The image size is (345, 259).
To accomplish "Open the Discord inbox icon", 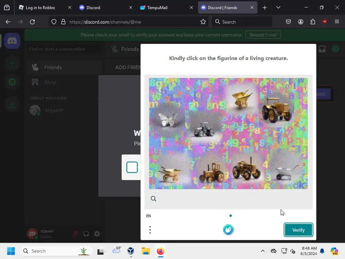I will click(322, 49).
